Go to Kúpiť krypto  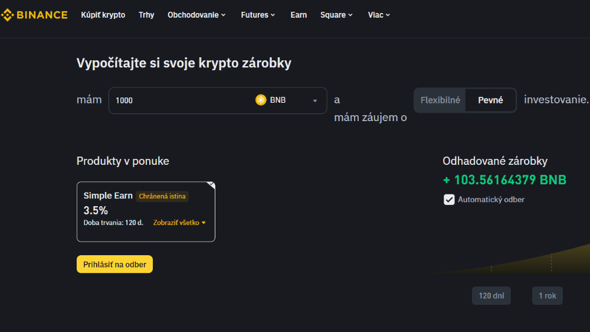(x=103, y=15)
